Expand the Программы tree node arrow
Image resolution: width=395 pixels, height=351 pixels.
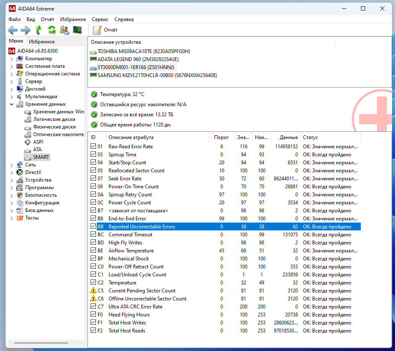[x=12, y=188]
